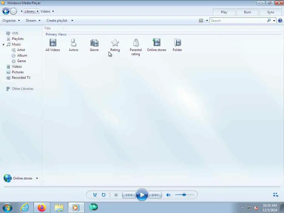Select Other Libraries in the sidebar
This screenshot has height=213, width=284.
point(20,89)
